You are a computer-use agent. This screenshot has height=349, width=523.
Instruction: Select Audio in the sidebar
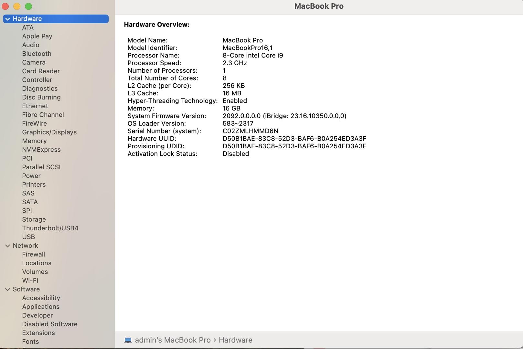point(31,45)
